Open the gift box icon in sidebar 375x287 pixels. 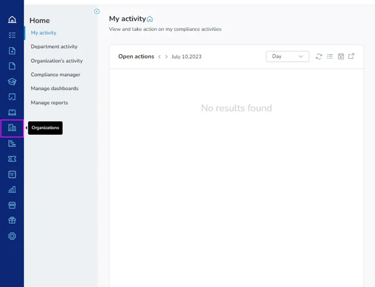[12, 220]
